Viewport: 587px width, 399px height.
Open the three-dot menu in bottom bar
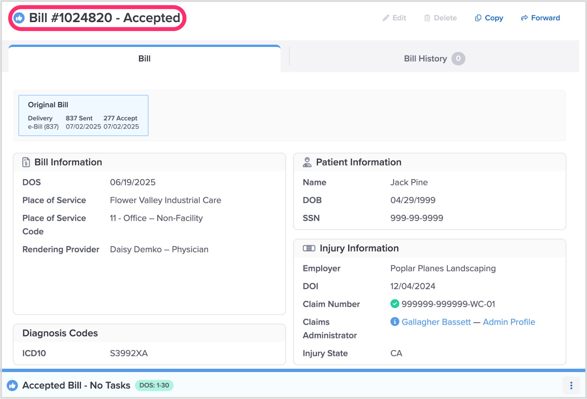pyautogui.click(x=571, y=385)
